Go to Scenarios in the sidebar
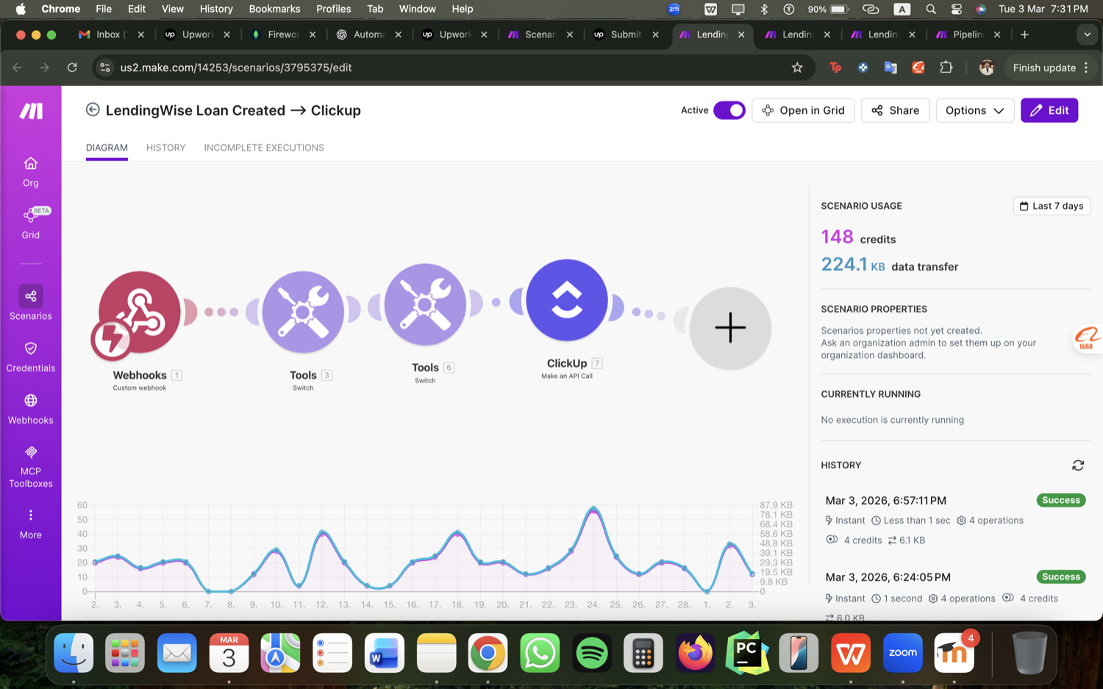Viewport: 1103px width, 689px height. tap(30, 303)
